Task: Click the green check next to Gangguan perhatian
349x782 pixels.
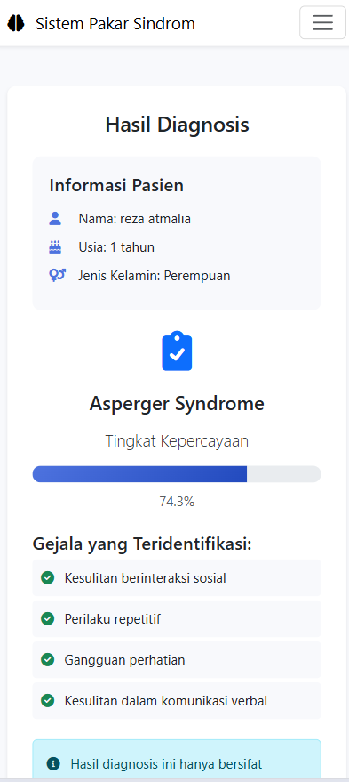Action: [47, 660]
